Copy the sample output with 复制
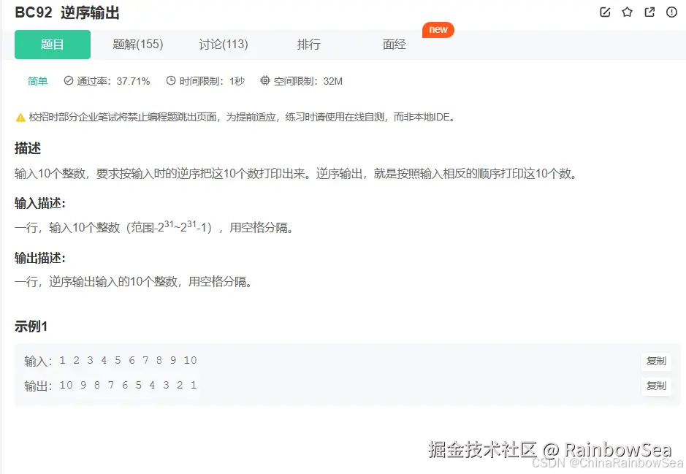This screenshot has width=686, height=474. 656,386
